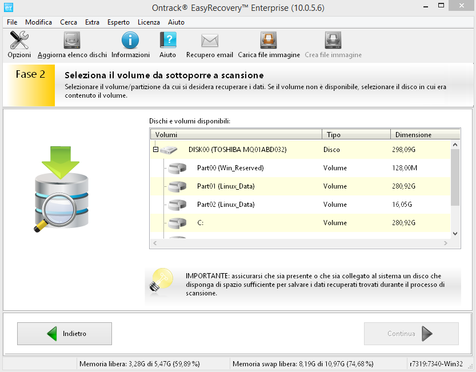Select the DISK00 hard drive icon
476x372 pixels.
[169, 150]
